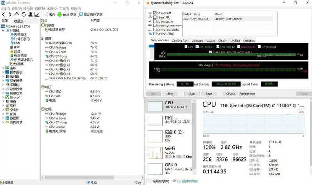Expand the 服务器 tree node
The height and width of the screenshot is (185, 312).
pos(3,76)
